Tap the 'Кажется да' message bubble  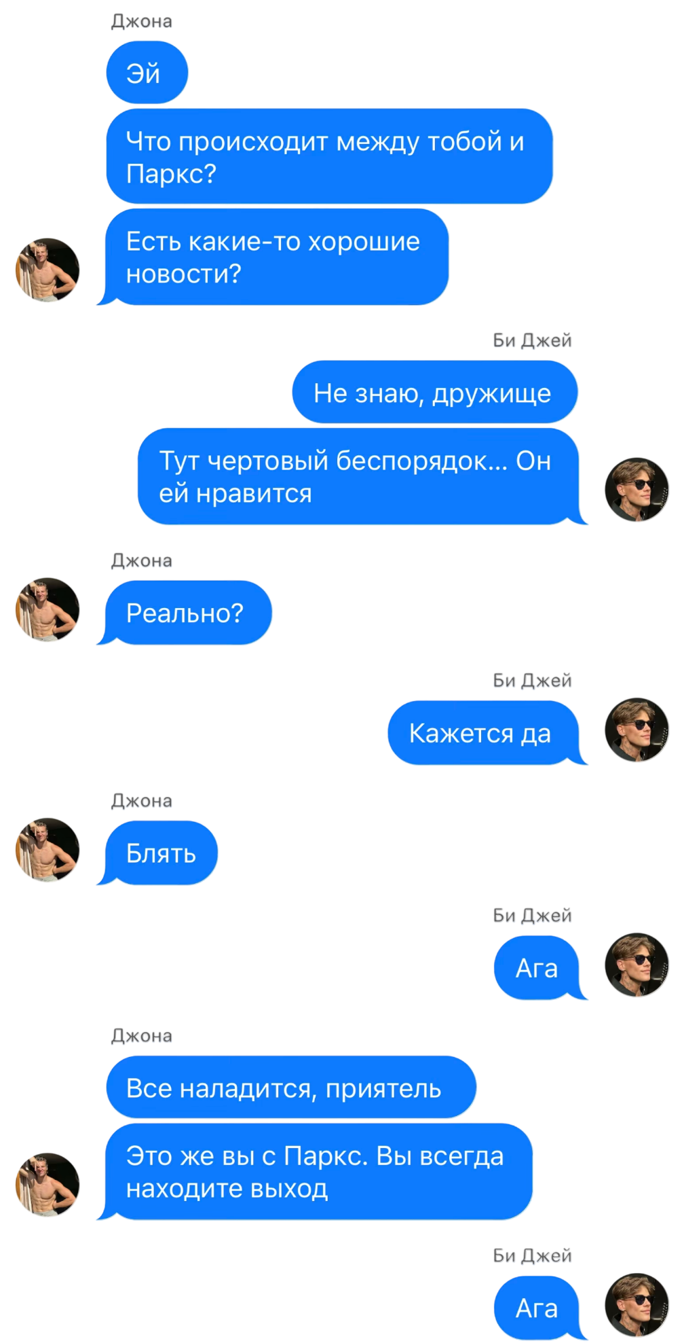tap(487, 733)
